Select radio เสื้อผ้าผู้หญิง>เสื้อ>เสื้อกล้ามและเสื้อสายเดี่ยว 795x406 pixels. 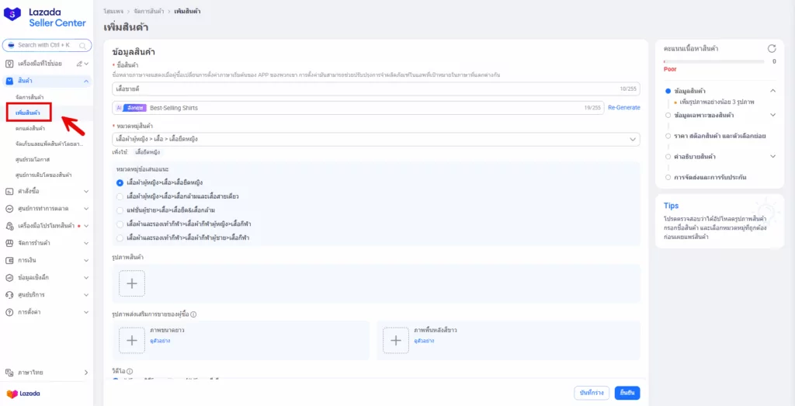[x=120, y=196]
